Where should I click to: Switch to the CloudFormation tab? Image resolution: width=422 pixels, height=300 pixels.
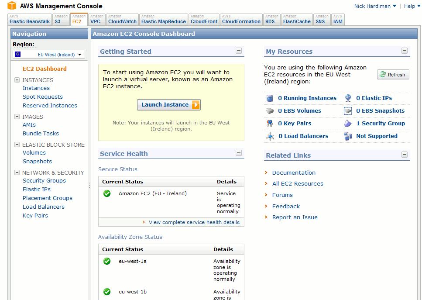tap(241, 19)
